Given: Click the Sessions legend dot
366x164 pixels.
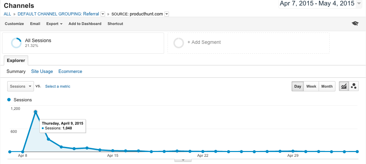Looking at the screenshot, I should point(9,100).
